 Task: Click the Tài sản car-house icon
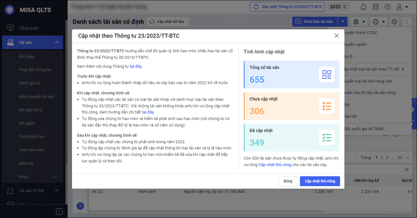click(x=11, y=42)
